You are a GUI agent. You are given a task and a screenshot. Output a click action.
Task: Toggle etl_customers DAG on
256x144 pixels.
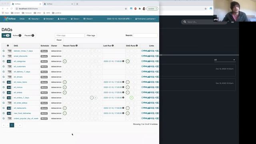9,67
